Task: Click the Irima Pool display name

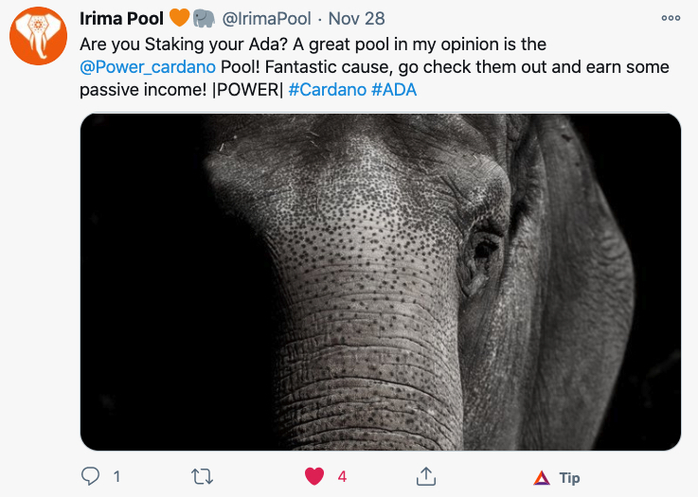Action: (122, 19)
